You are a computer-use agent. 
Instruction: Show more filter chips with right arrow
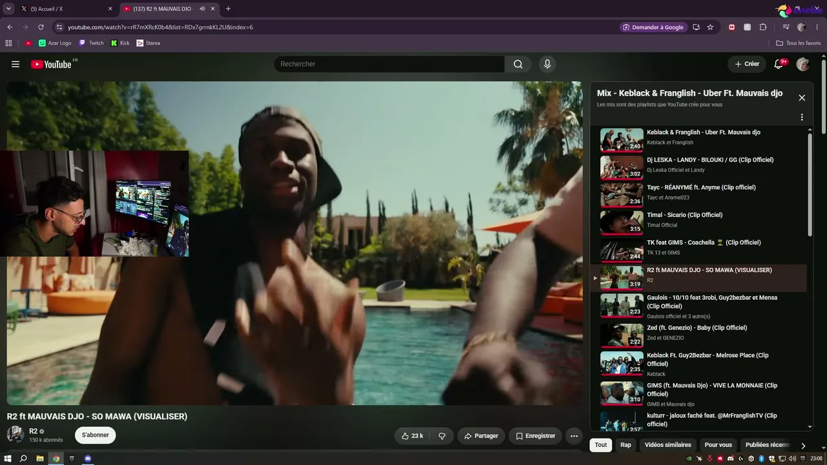pos(803,446)
